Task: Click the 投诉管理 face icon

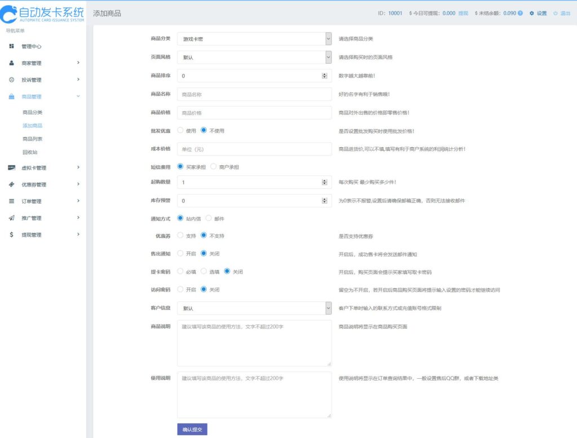Action: tap(11, 80)
